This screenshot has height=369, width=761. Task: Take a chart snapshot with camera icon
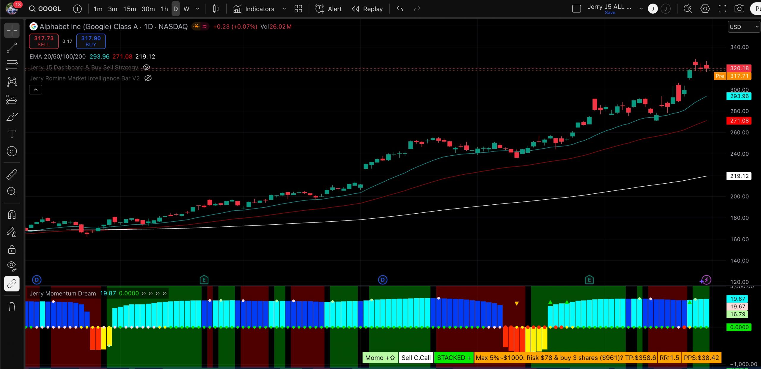[x=739, y=9]
